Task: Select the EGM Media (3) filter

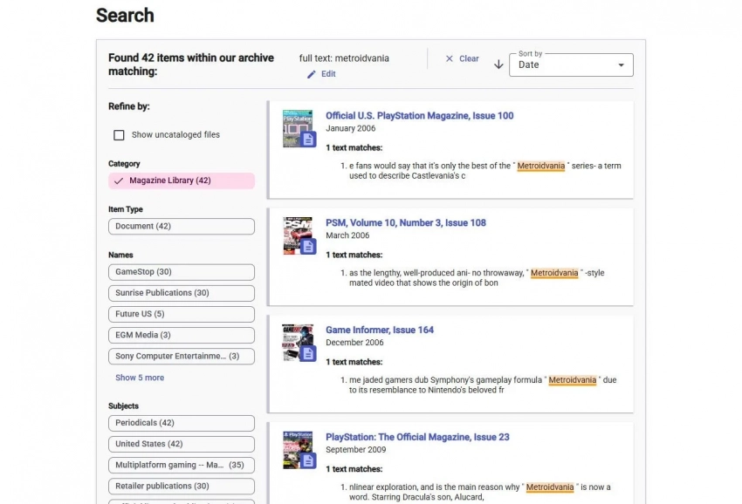Action: (181, 335)
